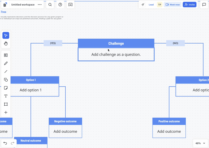The width and height of the screenshot is (209, 148).
Task: Choose the line connector tool
Action: coord(6,72)
